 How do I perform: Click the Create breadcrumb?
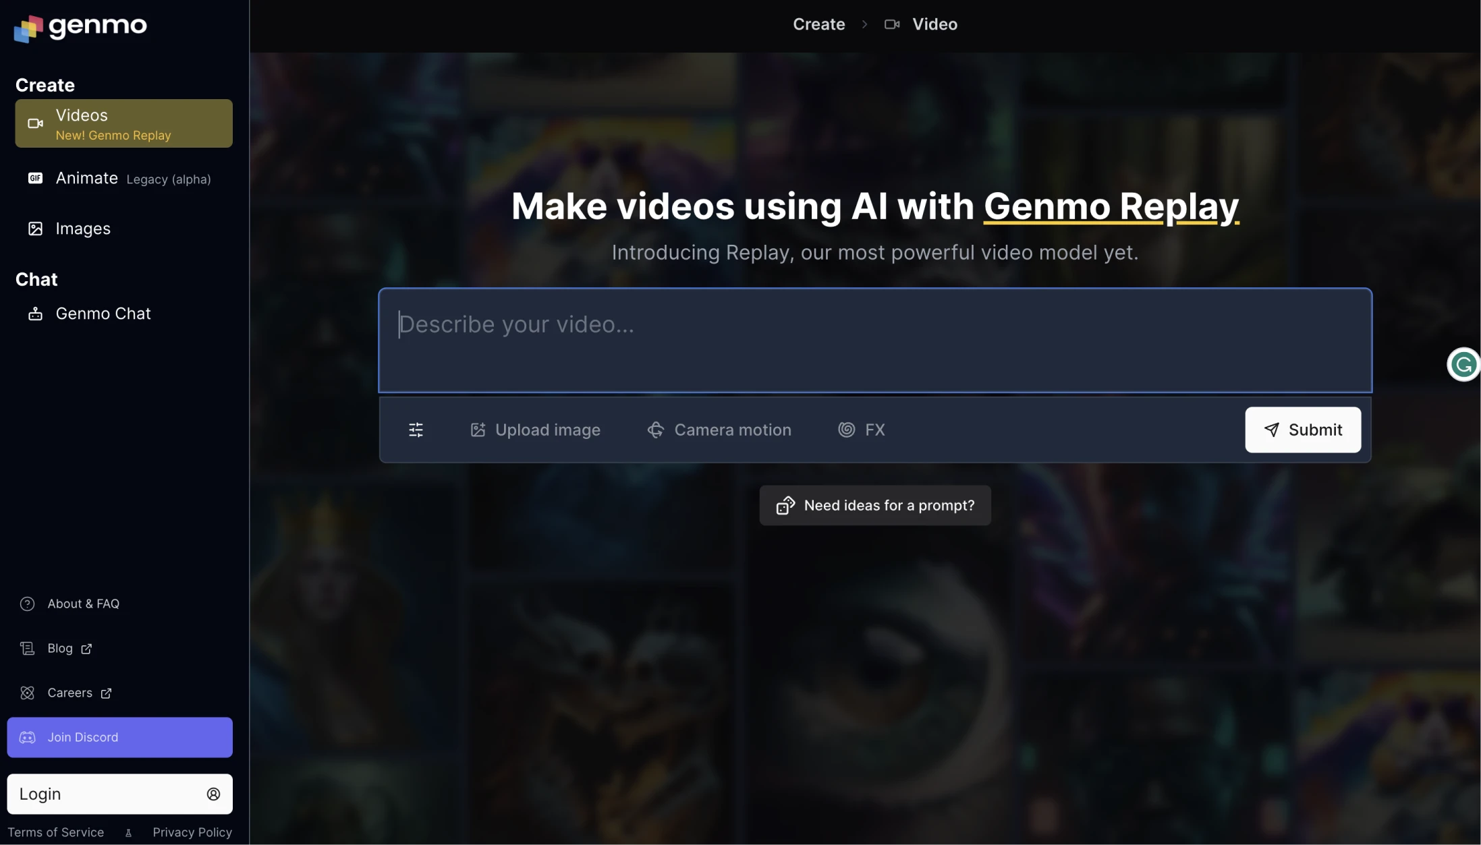(819, 24)
